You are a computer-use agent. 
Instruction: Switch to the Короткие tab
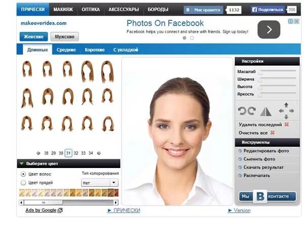[94, 50]
